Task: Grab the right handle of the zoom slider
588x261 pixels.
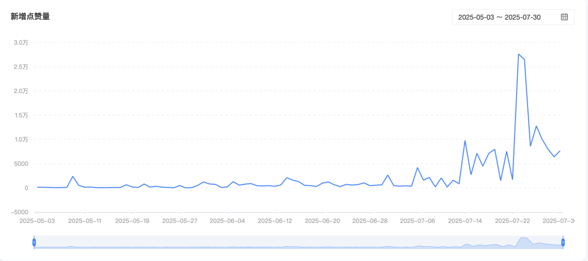Action: 563,242
